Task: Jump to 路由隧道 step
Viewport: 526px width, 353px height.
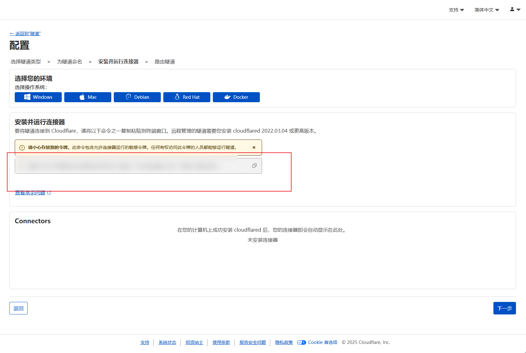Action: click(x=165, y=62)
